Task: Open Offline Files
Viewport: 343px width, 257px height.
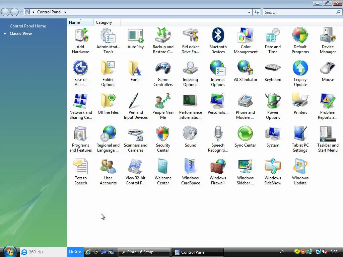Action: click(x=108, y=104)
